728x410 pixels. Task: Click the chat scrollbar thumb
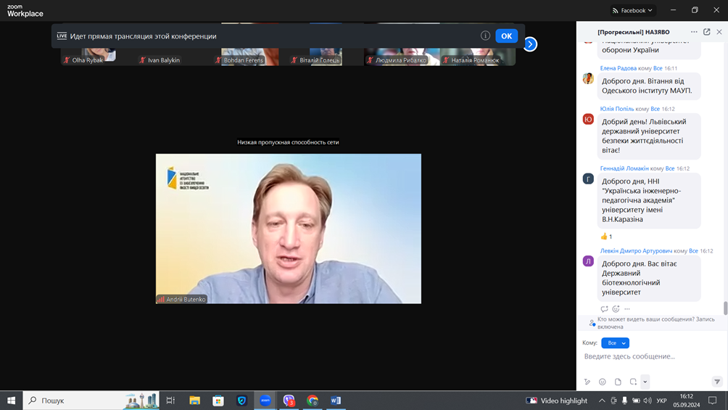click(724, 308)
